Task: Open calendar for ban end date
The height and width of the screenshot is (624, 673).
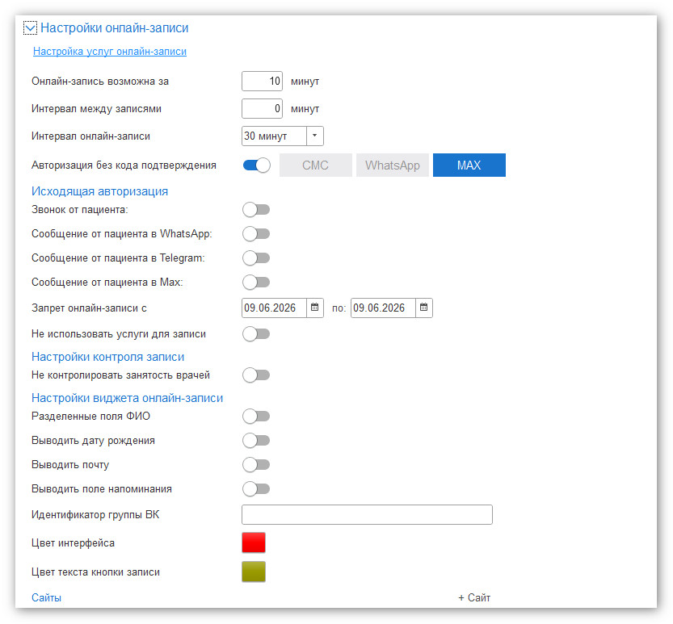Action: (423, 308)
